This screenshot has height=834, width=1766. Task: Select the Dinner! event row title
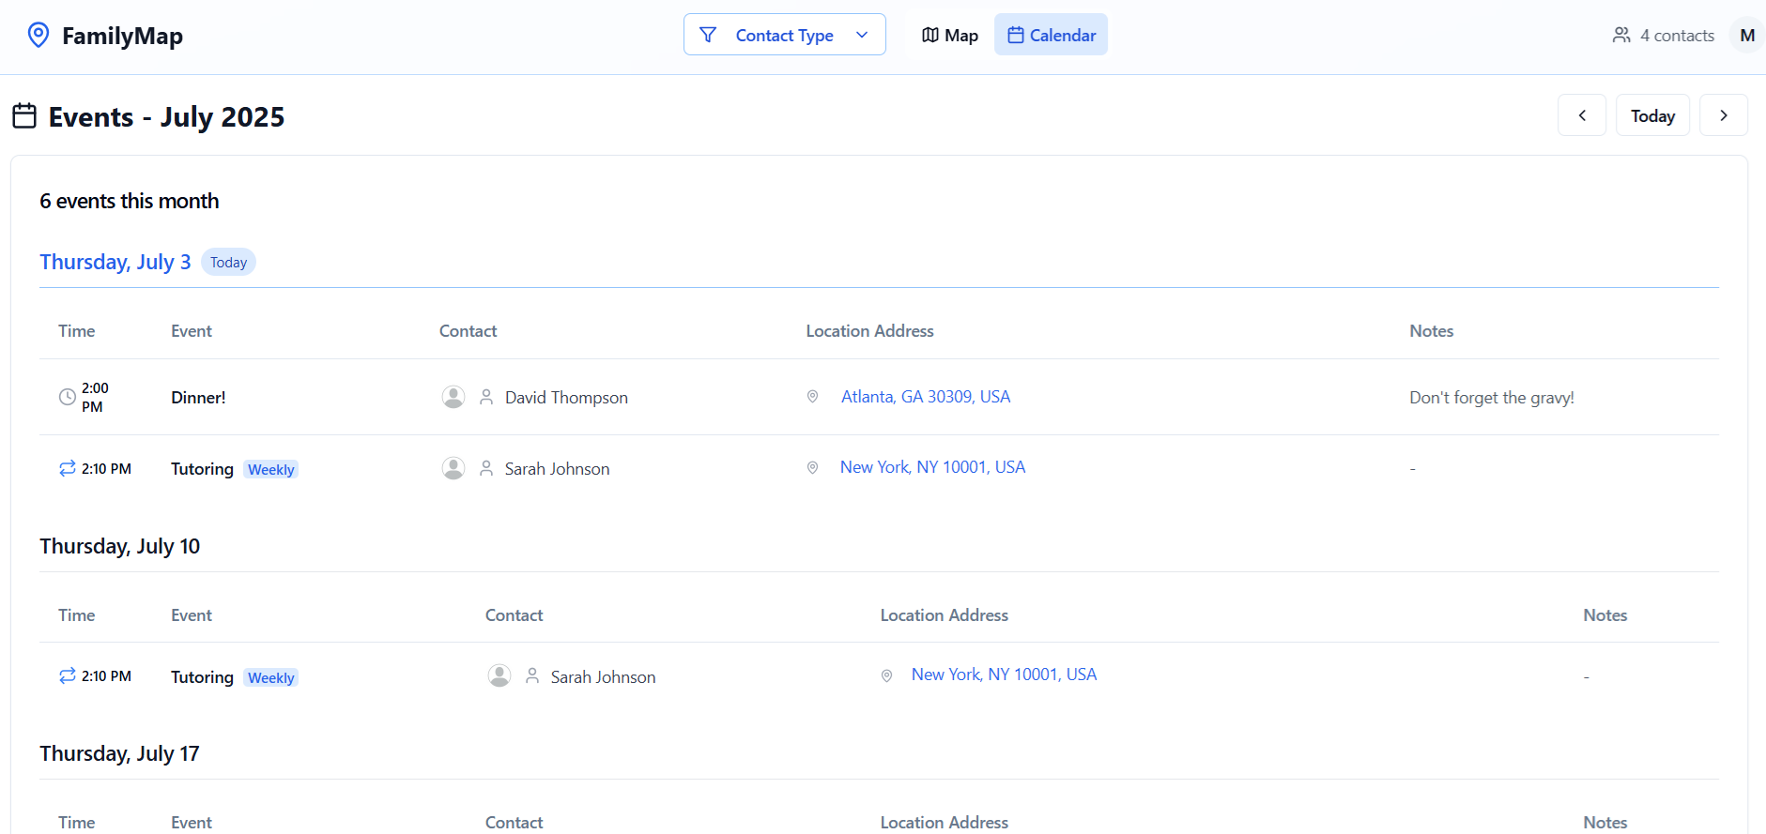198,398
